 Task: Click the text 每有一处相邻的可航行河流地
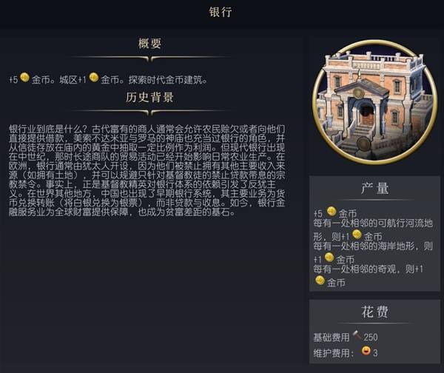[373, 224]
